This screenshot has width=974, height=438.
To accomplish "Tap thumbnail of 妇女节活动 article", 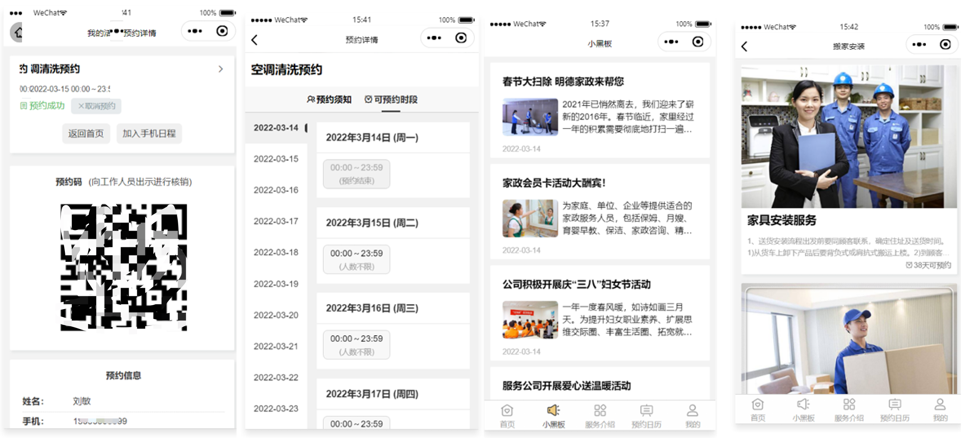I will pos(530,320).
